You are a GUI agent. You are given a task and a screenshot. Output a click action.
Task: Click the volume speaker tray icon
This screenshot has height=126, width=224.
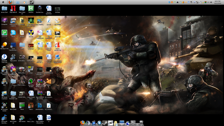pyautogui.click(x=211, y=2)
